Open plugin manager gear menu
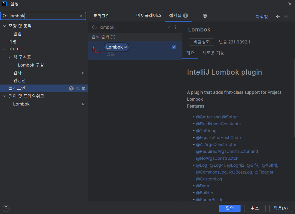The width and height of the screenshot is (295, 214). (205, 16)
